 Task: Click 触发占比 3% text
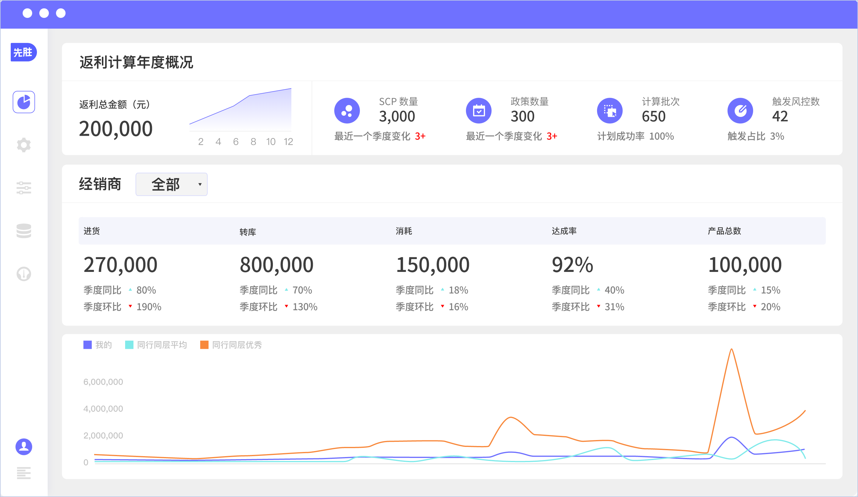(x=756, y=136)
